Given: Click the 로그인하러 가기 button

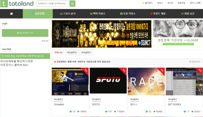Looking at the screenshot, I should pos(25,33).
